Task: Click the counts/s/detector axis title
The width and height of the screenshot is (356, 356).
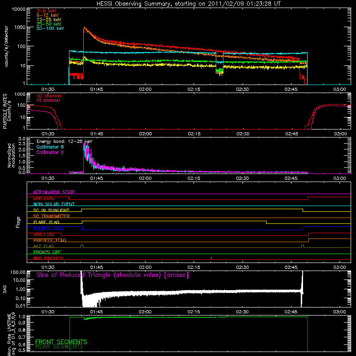Action: pyautogui.click(x=6, y=46)
